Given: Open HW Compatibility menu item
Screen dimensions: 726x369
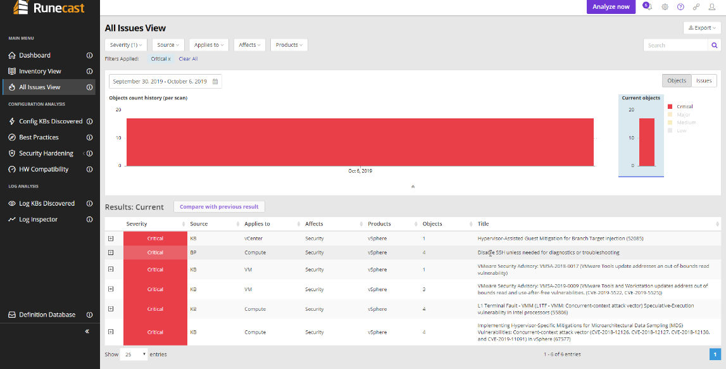Looking at the screenshot, I should [44, 170].
